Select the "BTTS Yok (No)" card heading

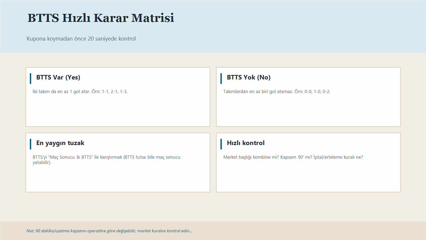coord(248,77)
